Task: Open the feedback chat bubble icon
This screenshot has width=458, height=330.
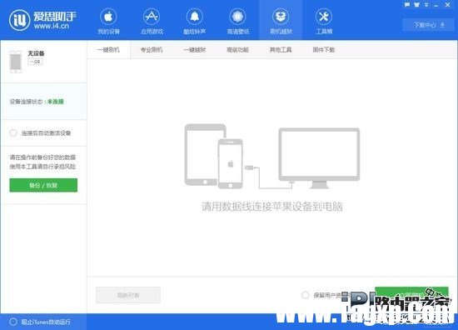Action: click(407, 5)
